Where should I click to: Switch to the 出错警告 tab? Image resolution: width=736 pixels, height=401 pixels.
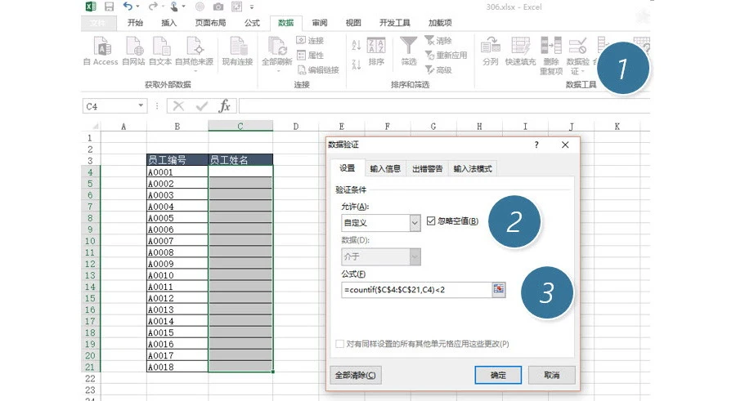click(x=426, y=169)
